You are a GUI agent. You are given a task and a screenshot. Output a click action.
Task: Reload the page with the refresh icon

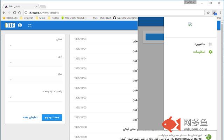click(x=14, y=13)
